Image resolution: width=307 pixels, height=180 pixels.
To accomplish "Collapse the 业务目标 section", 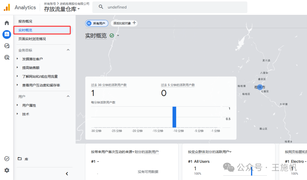I will click(68, 50).
